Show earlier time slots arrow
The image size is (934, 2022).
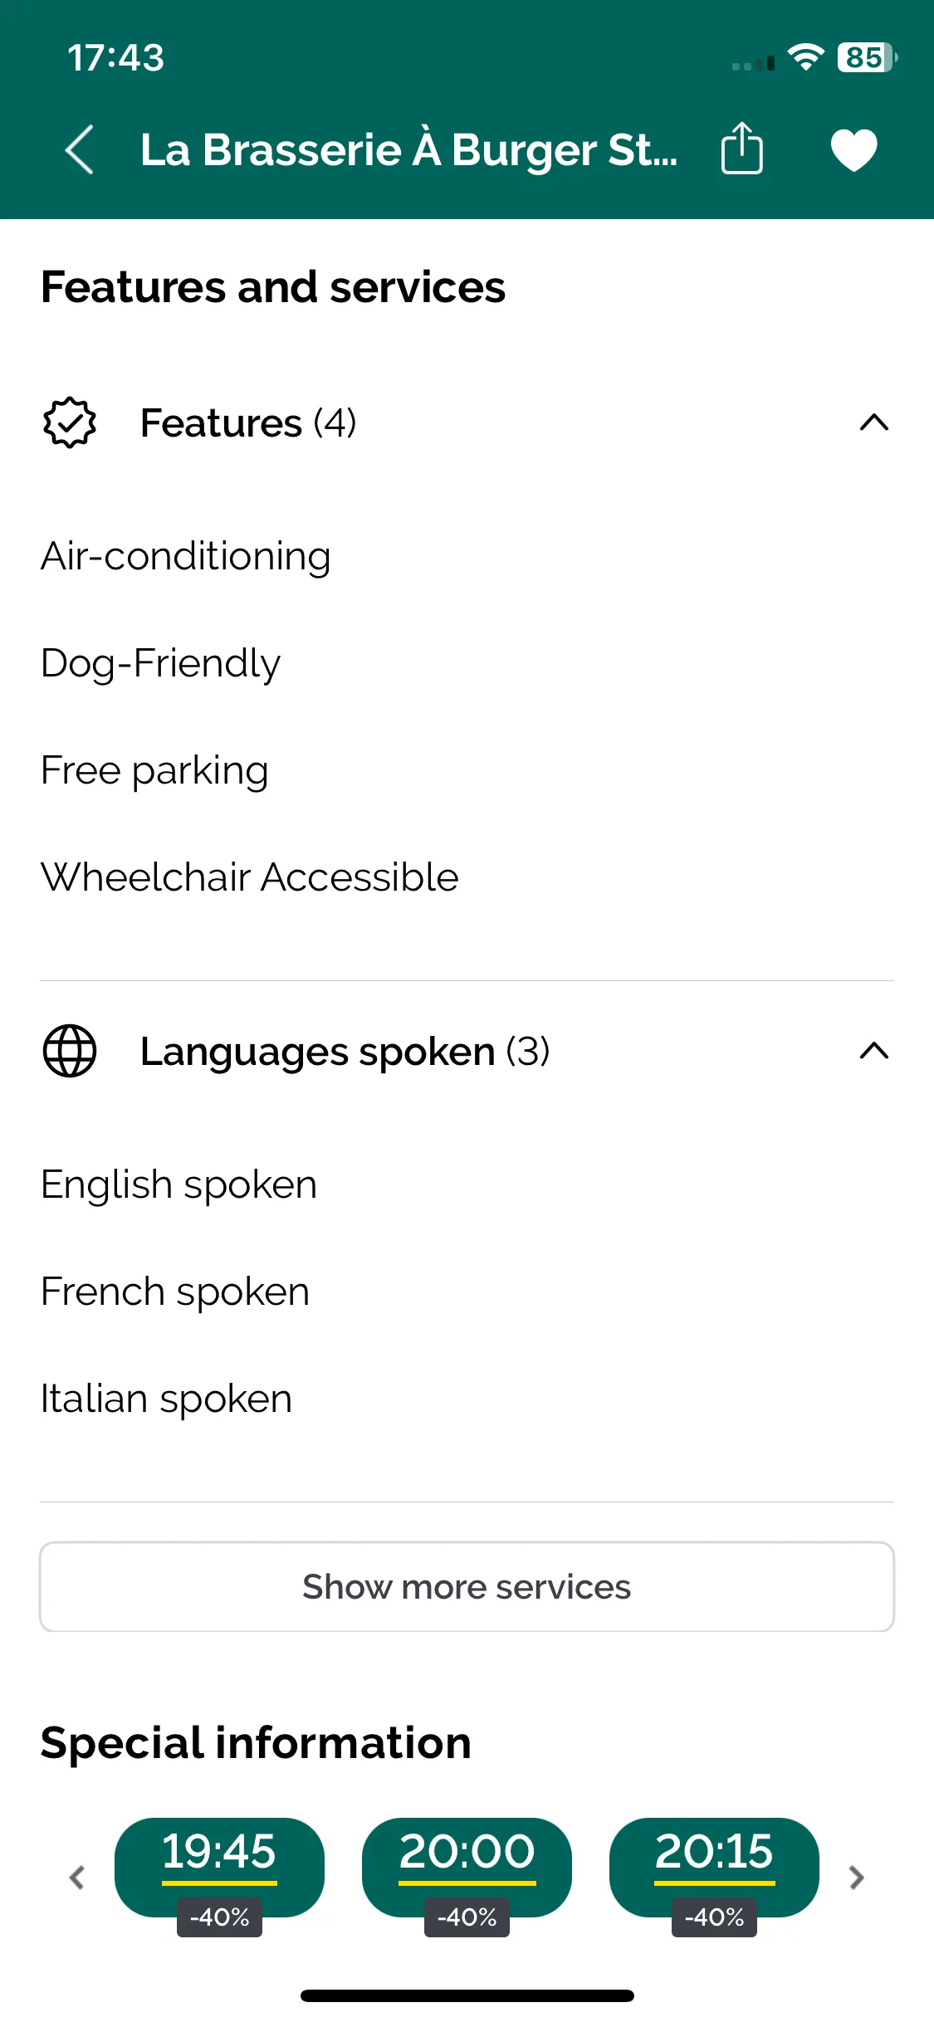point(77,1878)
